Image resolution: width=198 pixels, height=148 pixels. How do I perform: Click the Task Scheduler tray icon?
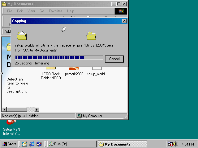coord(170,144)
